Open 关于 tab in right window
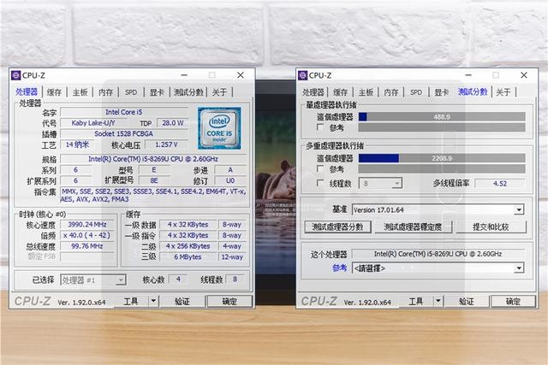548x365 pixels. 503,92
